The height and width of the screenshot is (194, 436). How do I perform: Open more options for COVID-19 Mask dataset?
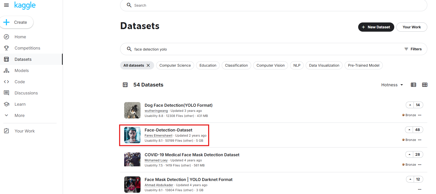pyautogui.click(x=420, y=165)
